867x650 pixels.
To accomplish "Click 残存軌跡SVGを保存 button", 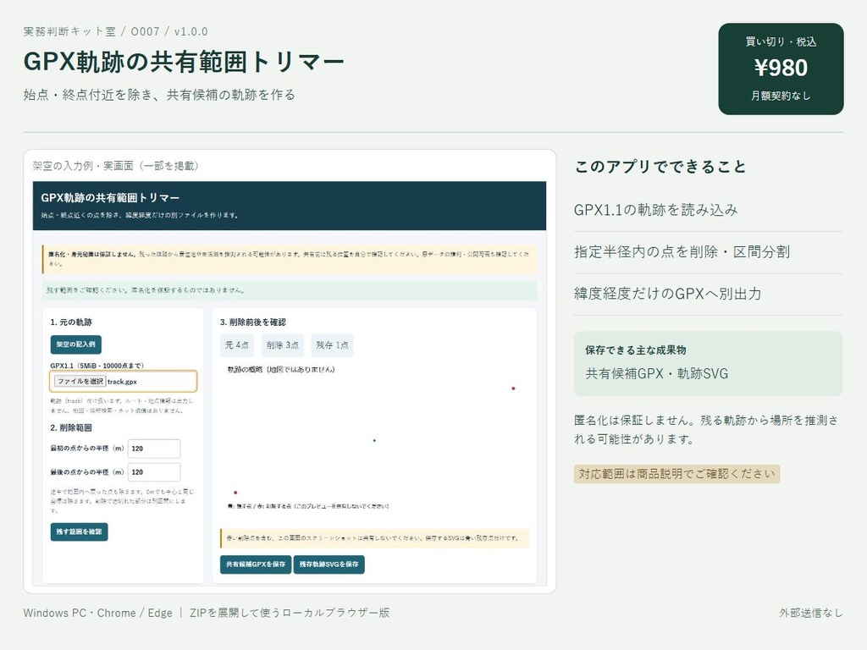I will [329, 565].
